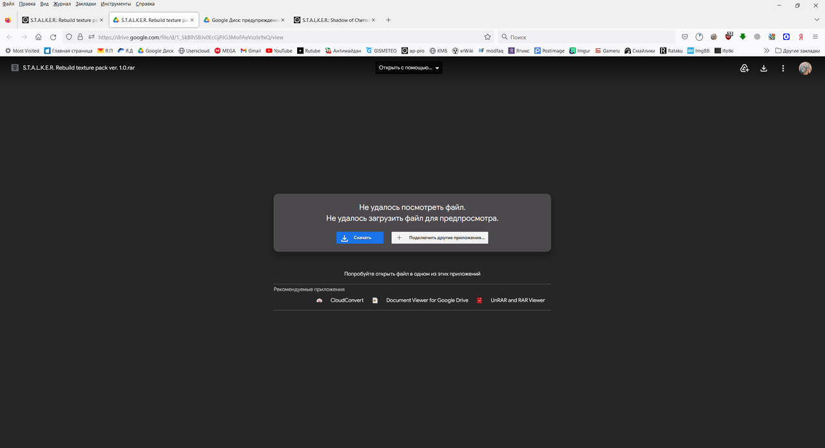Click the file name title text

(79, 68)
